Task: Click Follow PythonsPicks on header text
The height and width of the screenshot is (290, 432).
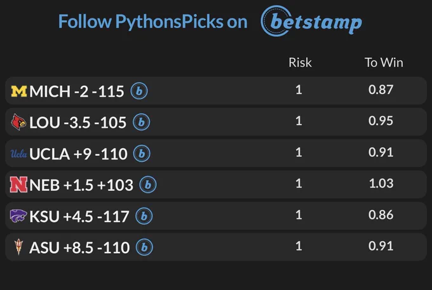Action: (153, 21)
